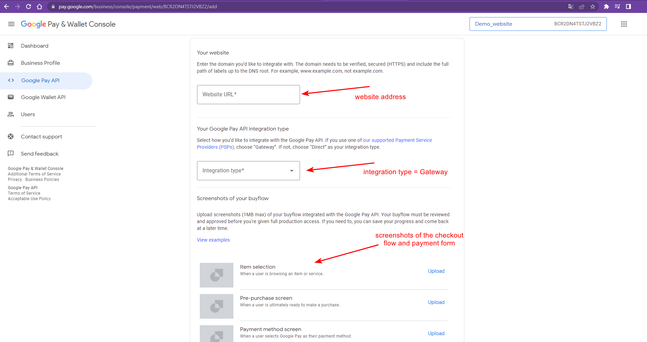Open the Google apps grid
The width and height of the screenshot is (647, 342).
pos(624,24)
